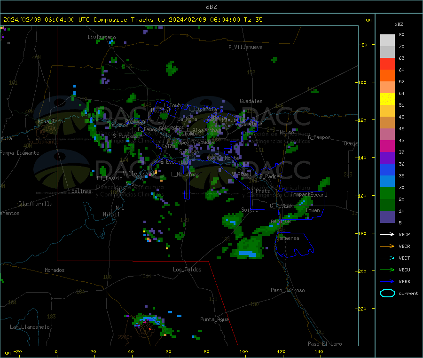
Task: Click the Bowen place label
Action: (313, 210)
